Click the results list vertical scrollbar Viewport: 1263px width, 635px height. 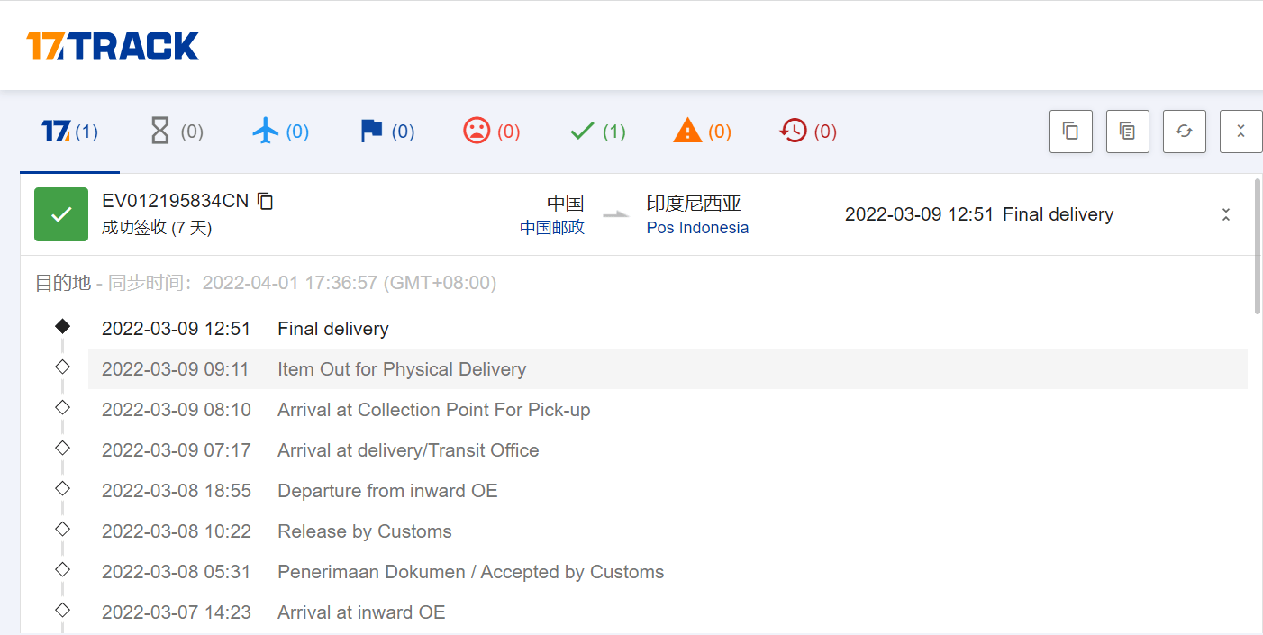(x=1258, y=247)
